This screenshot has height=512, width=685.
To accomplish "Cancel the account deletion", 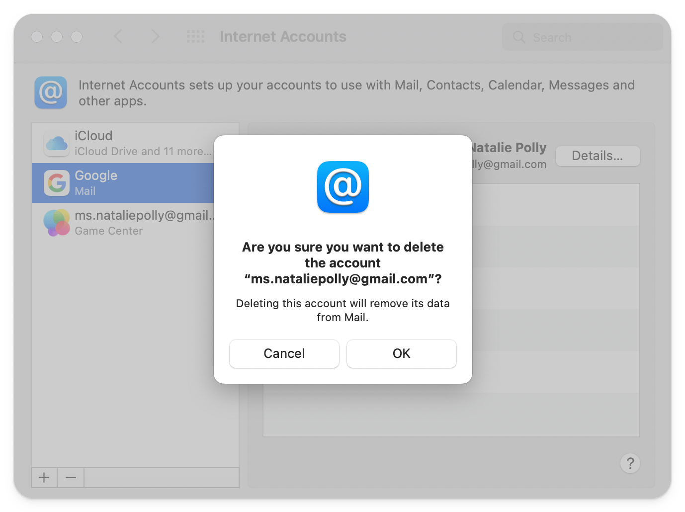I will tap(284, 353).
